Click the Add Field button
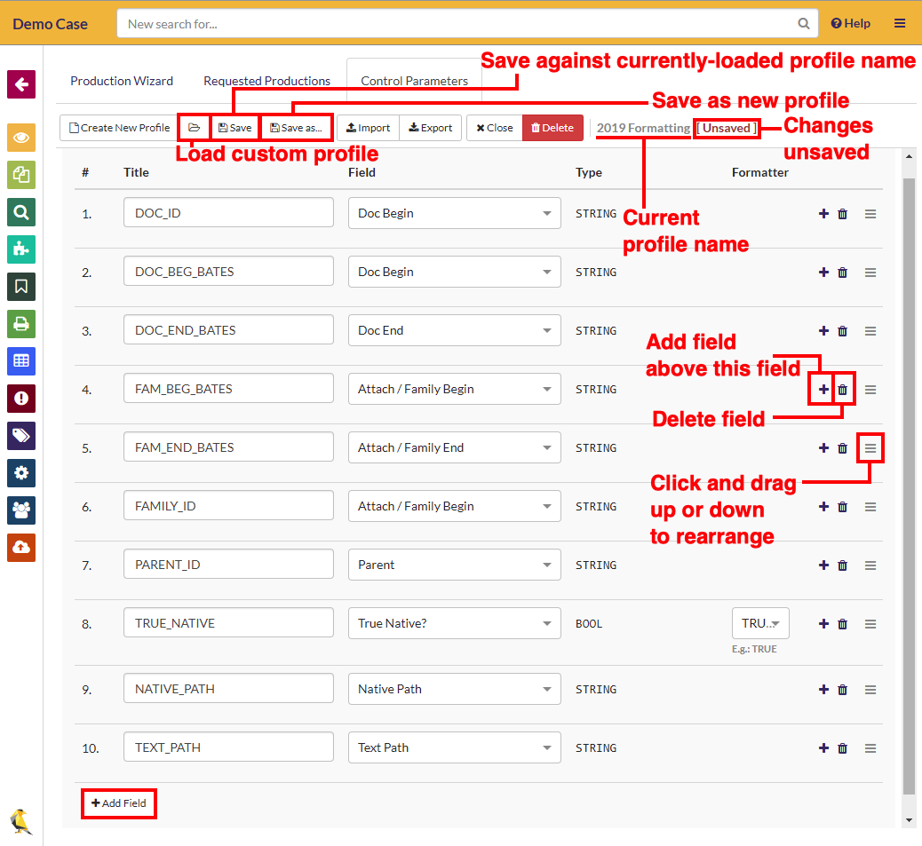 point(119,803)
